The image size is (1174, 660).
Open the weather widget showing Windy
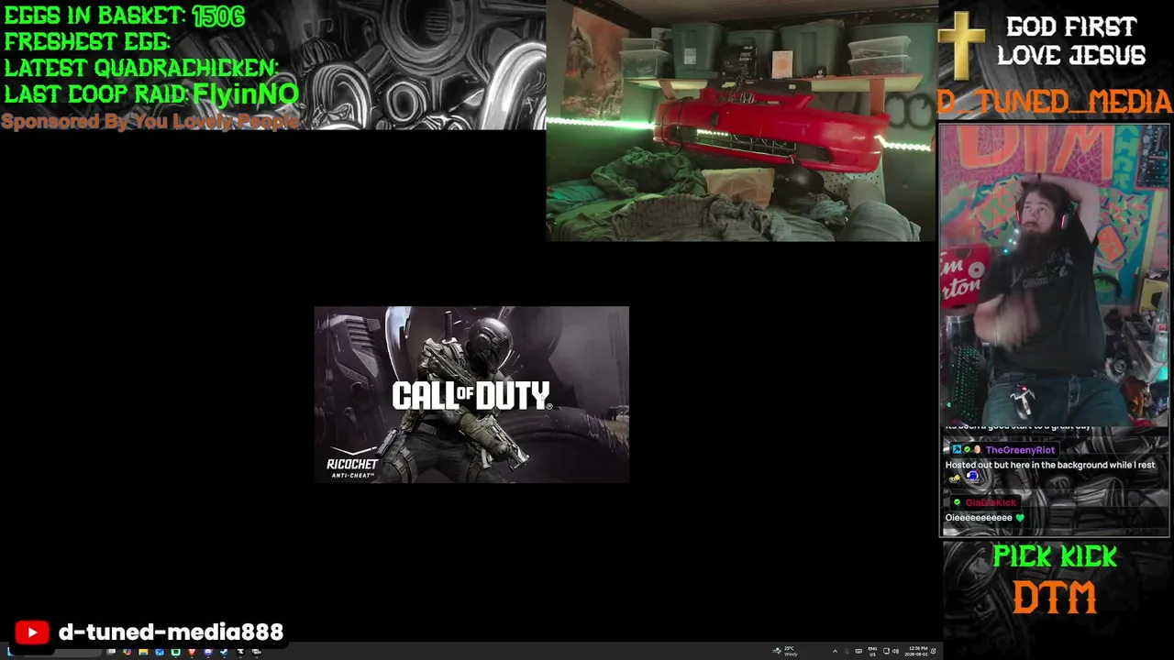tap(785, 652)
